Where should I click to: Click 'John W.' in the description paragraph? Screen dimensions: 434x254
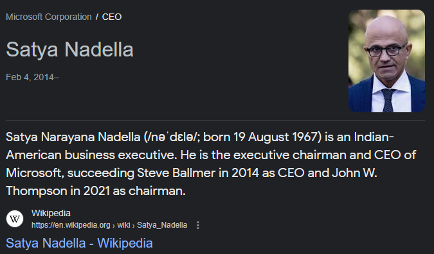354,173
